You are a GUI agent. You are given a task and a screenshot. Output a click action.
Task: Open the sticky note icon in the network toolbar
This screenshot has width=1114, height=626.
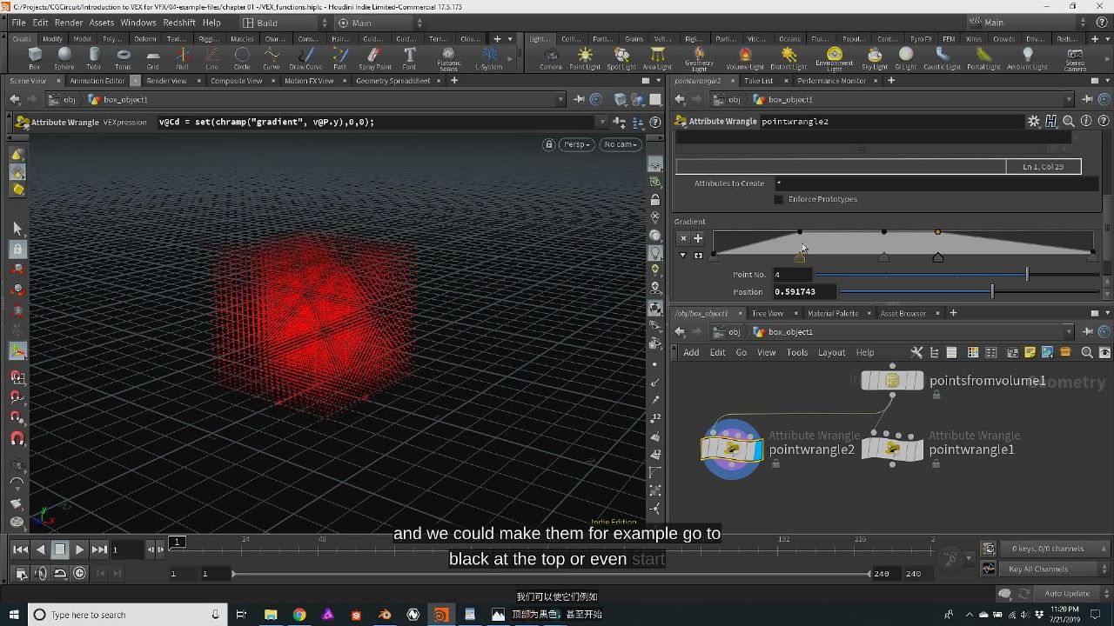coord(1030,352)
